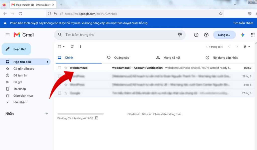This screenshot has height=150, width=257.
Task: Open the Google apps grid
Action: (x=253, y=35)
